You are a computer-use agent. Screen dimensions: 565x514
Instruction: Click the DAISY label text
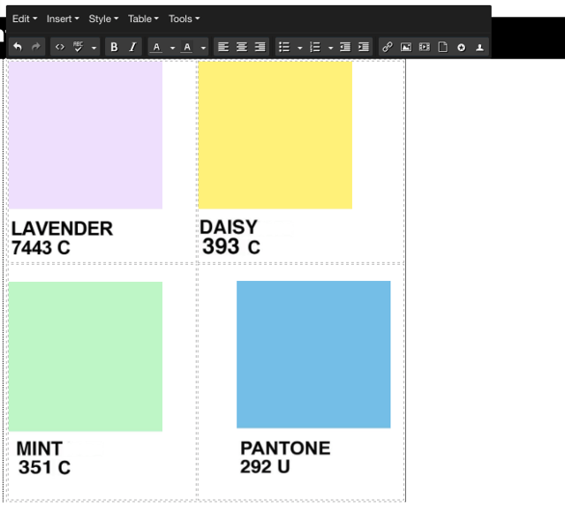229,227
